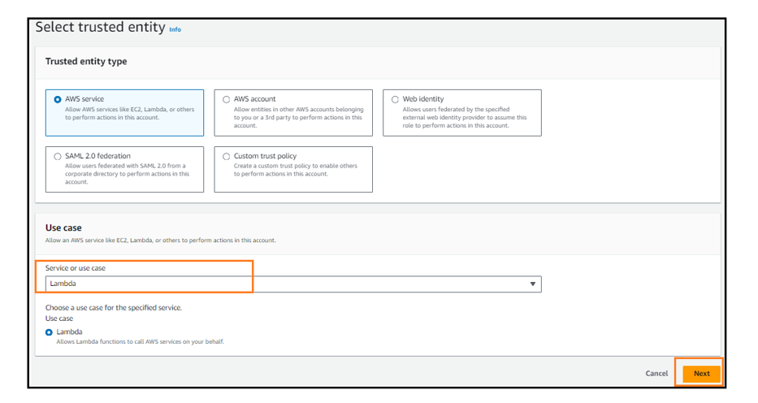Click the dropdown arrow on the Lambda selector

(x=533, y=284)
